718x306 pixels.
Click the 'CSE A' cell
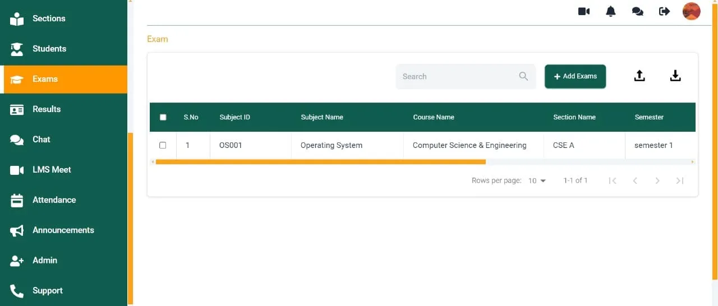tap(584, 145)
